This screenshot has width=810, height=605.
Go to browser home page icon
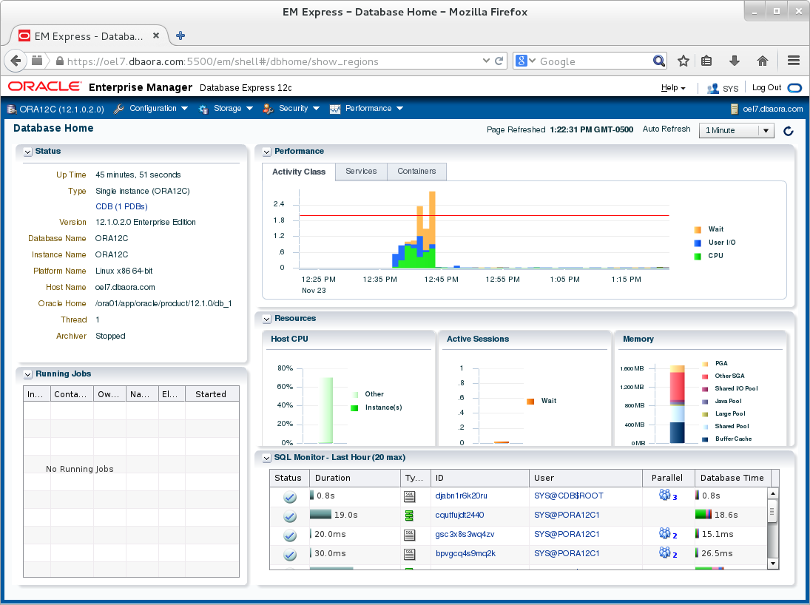coord(763,61)
